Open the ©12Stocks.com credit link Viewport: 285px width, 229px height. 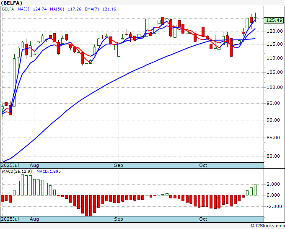(x=267, y=226)
